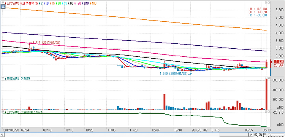Click the tallest red volume bar on 02/19
This screenshot has height=137, width=285.
[x=266, y=94]
